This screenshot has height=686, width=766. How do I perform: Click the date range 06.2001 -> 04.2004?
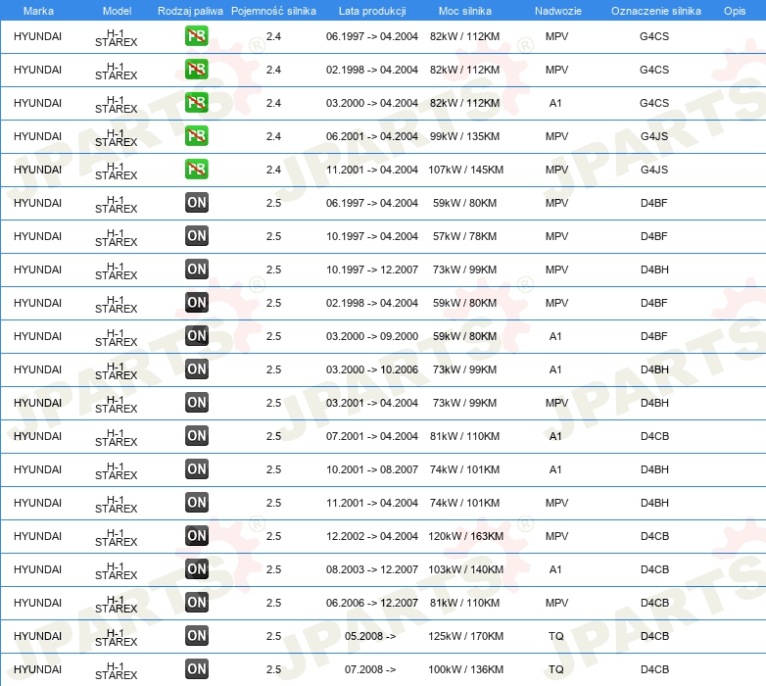pyautogui.click(x=372, y=136)
